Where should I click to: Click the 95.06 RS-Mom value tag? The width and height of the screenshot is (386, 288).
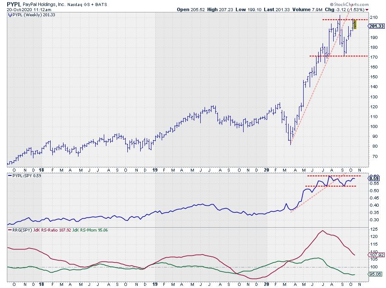tap(374, 274)
